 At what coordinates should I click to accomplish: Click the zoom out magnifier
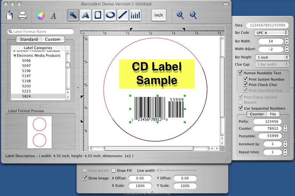193,15
